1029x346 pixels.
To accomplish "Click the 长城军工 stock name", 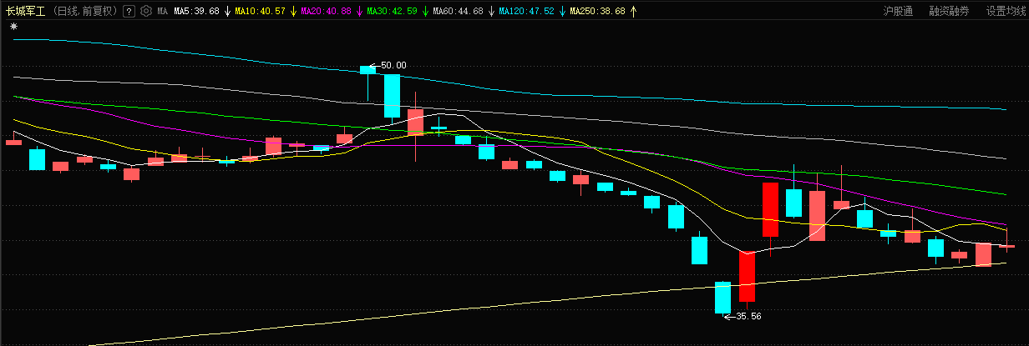I will [26, 12].
